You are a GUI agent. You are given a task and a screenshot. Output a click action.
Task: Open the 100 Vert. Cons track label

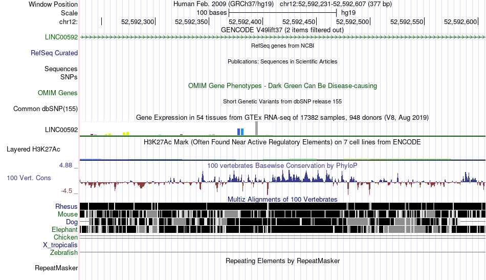coord(29,178)
